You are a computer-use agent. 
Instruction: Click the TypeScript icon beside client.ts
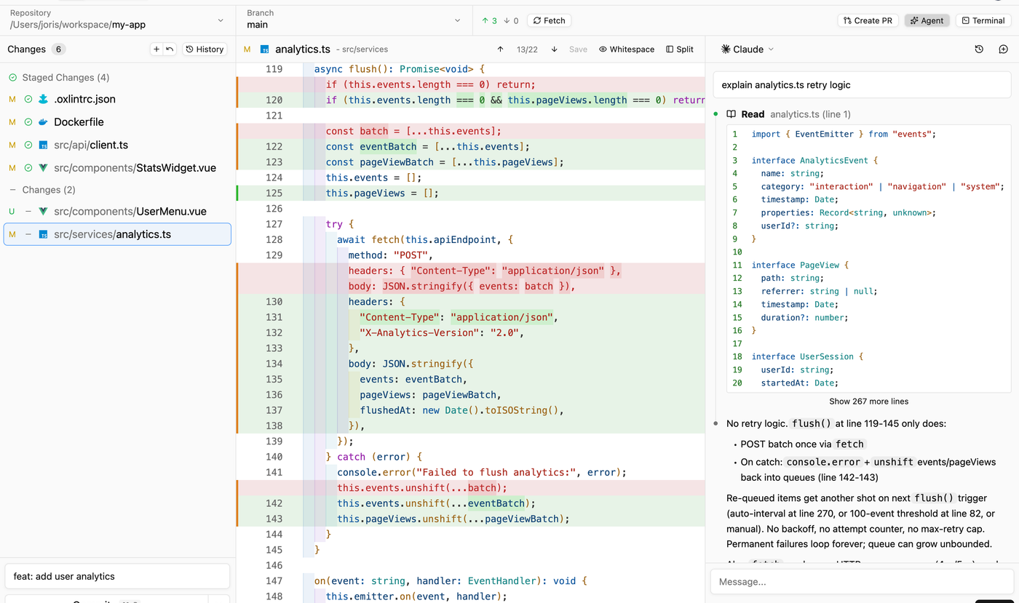point(44,145)
